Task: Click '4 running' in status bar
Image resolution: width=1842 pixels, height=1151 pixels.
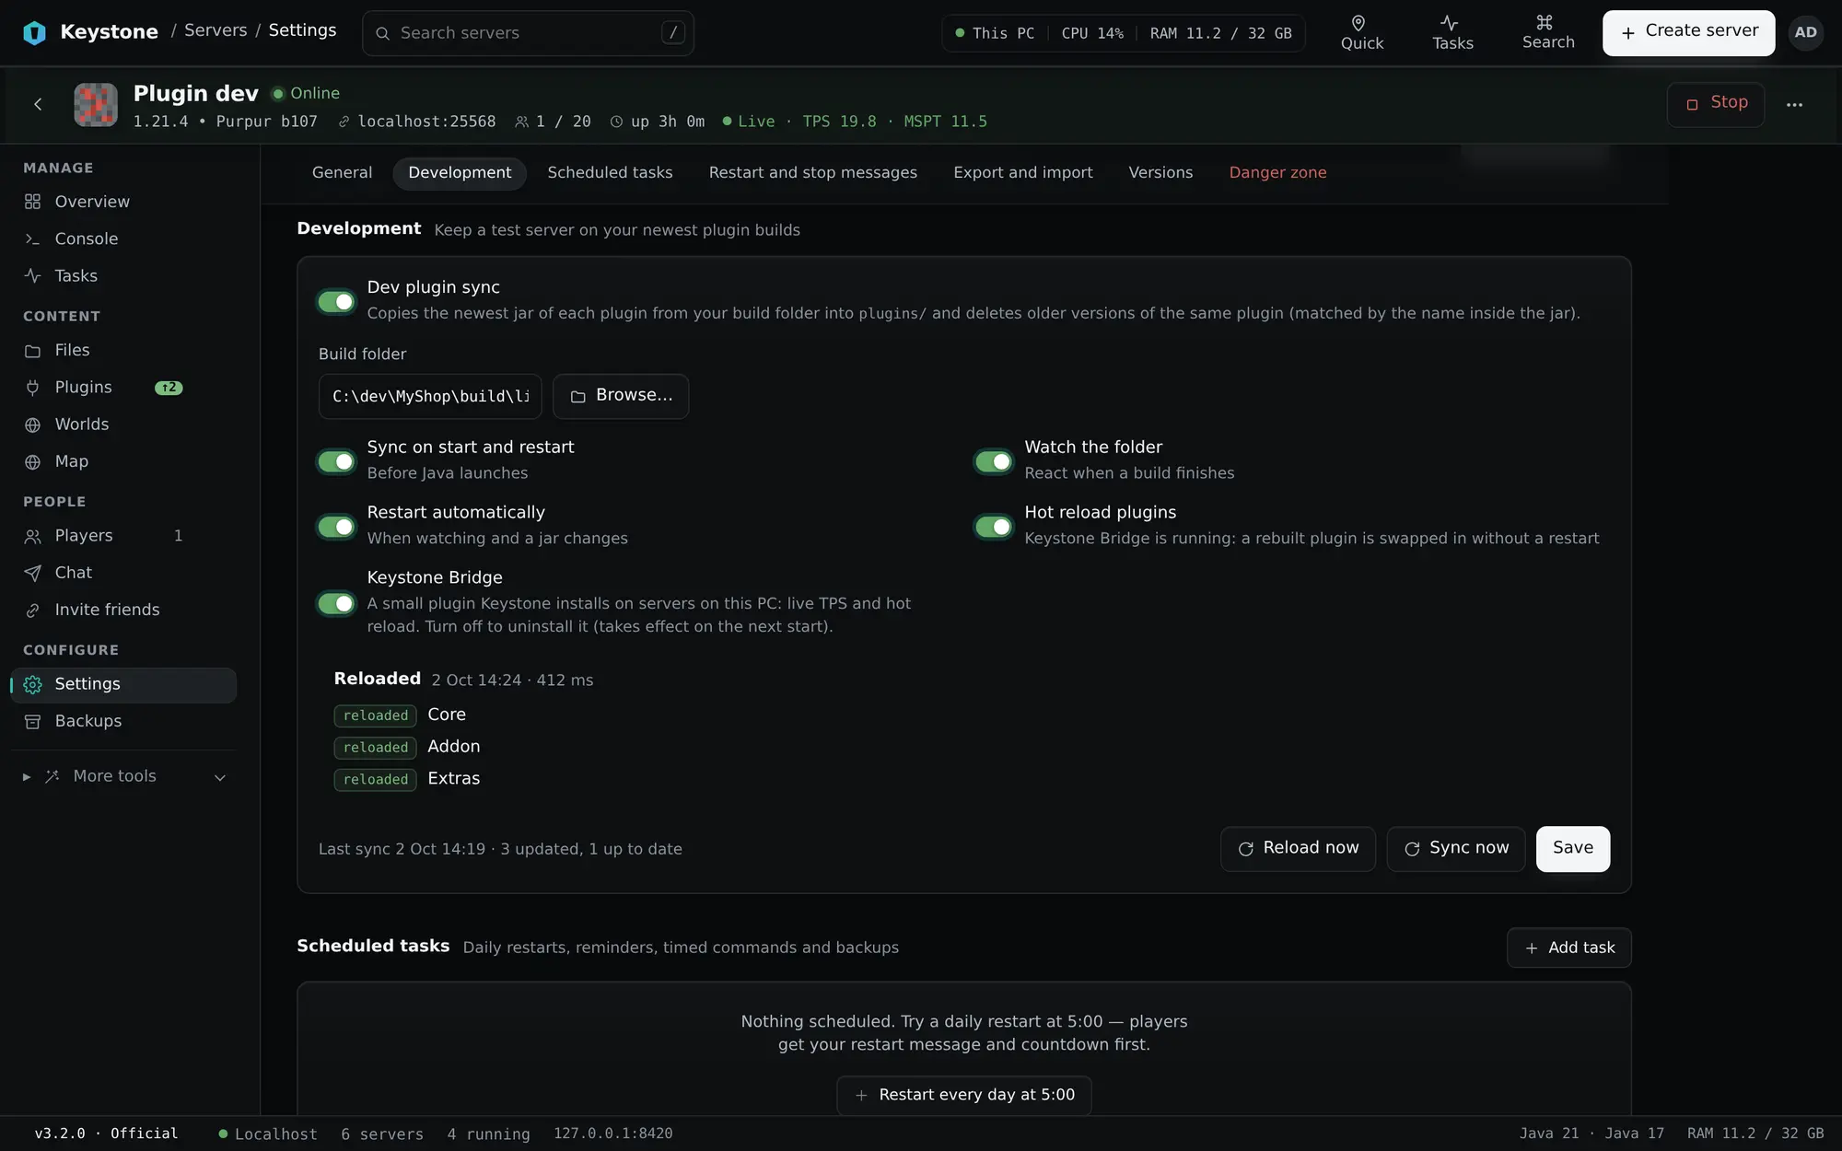Action: [x=488, y=1134]
